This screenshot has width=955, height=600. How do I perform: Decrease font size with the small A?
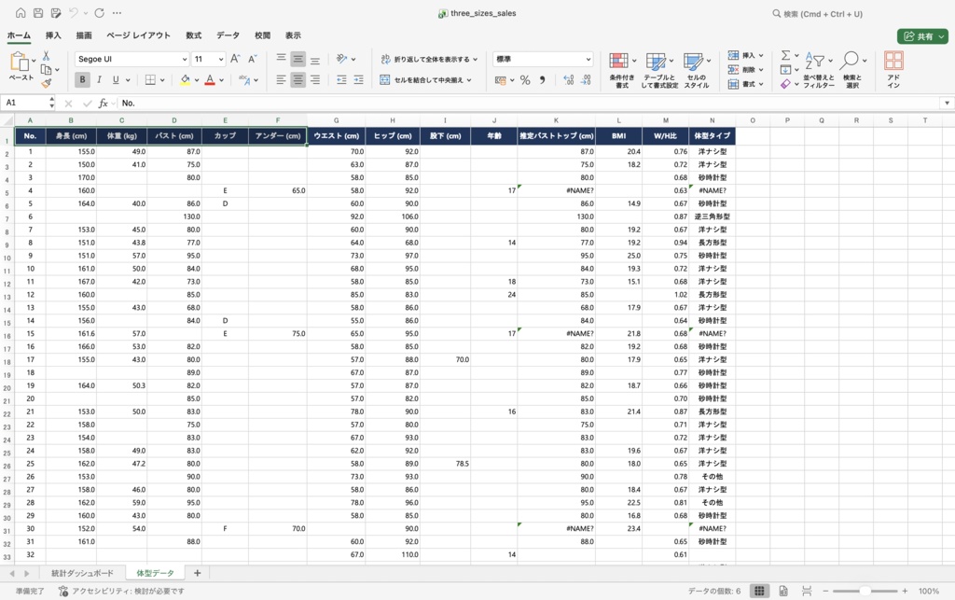(252, 59)
